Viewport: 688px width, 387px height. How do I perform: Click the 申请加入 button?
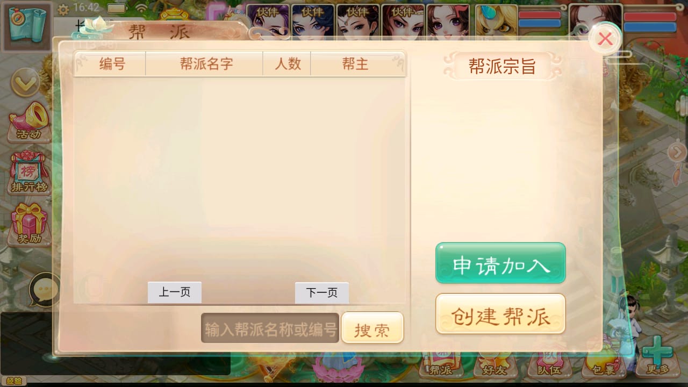click(x=500, y=263)
